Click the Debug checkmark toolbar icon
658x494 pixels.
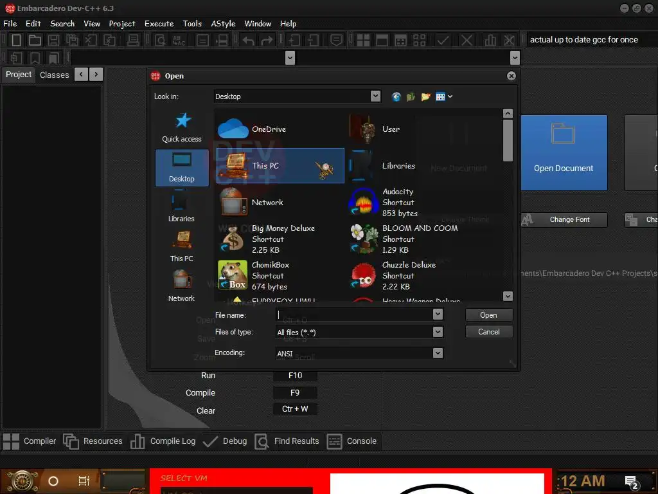coord(443,41)
